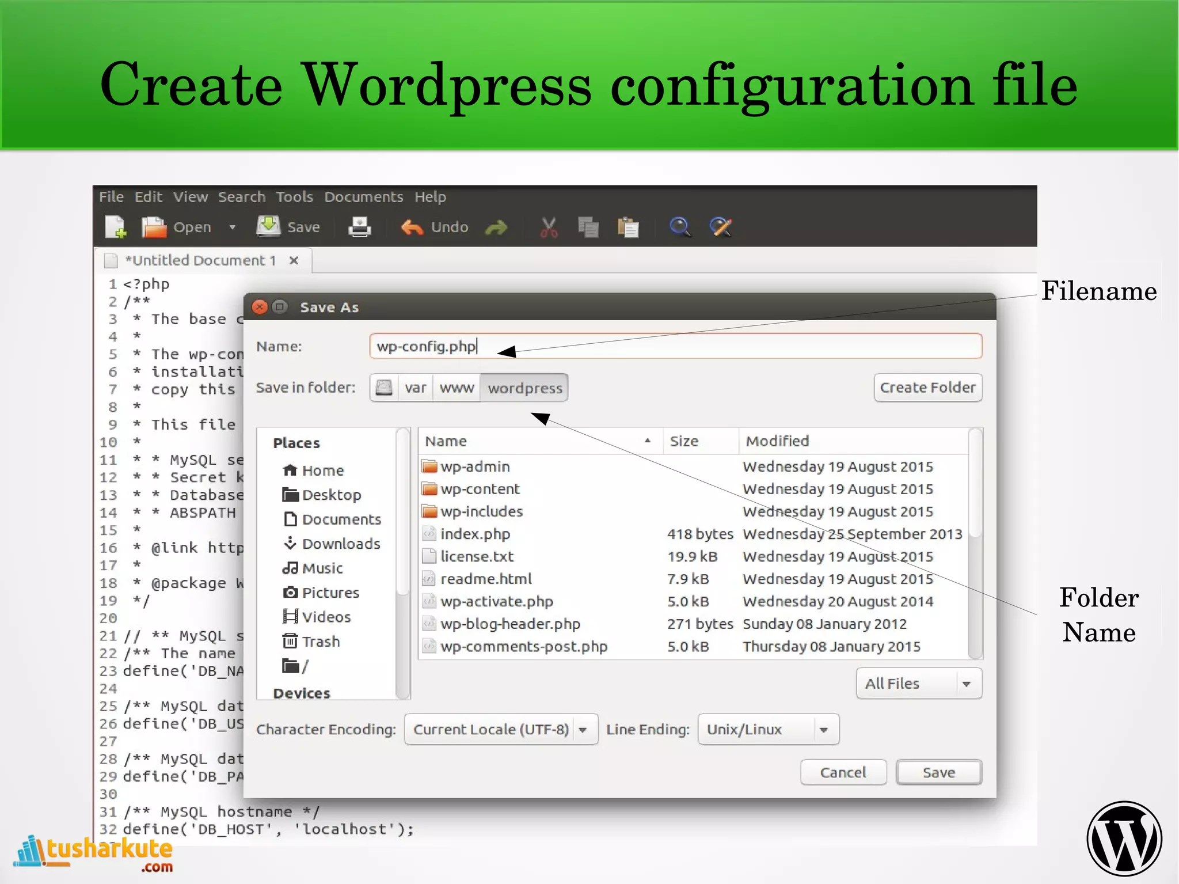Go to Trash in Places
The image size is (1179, 884).
311,642
